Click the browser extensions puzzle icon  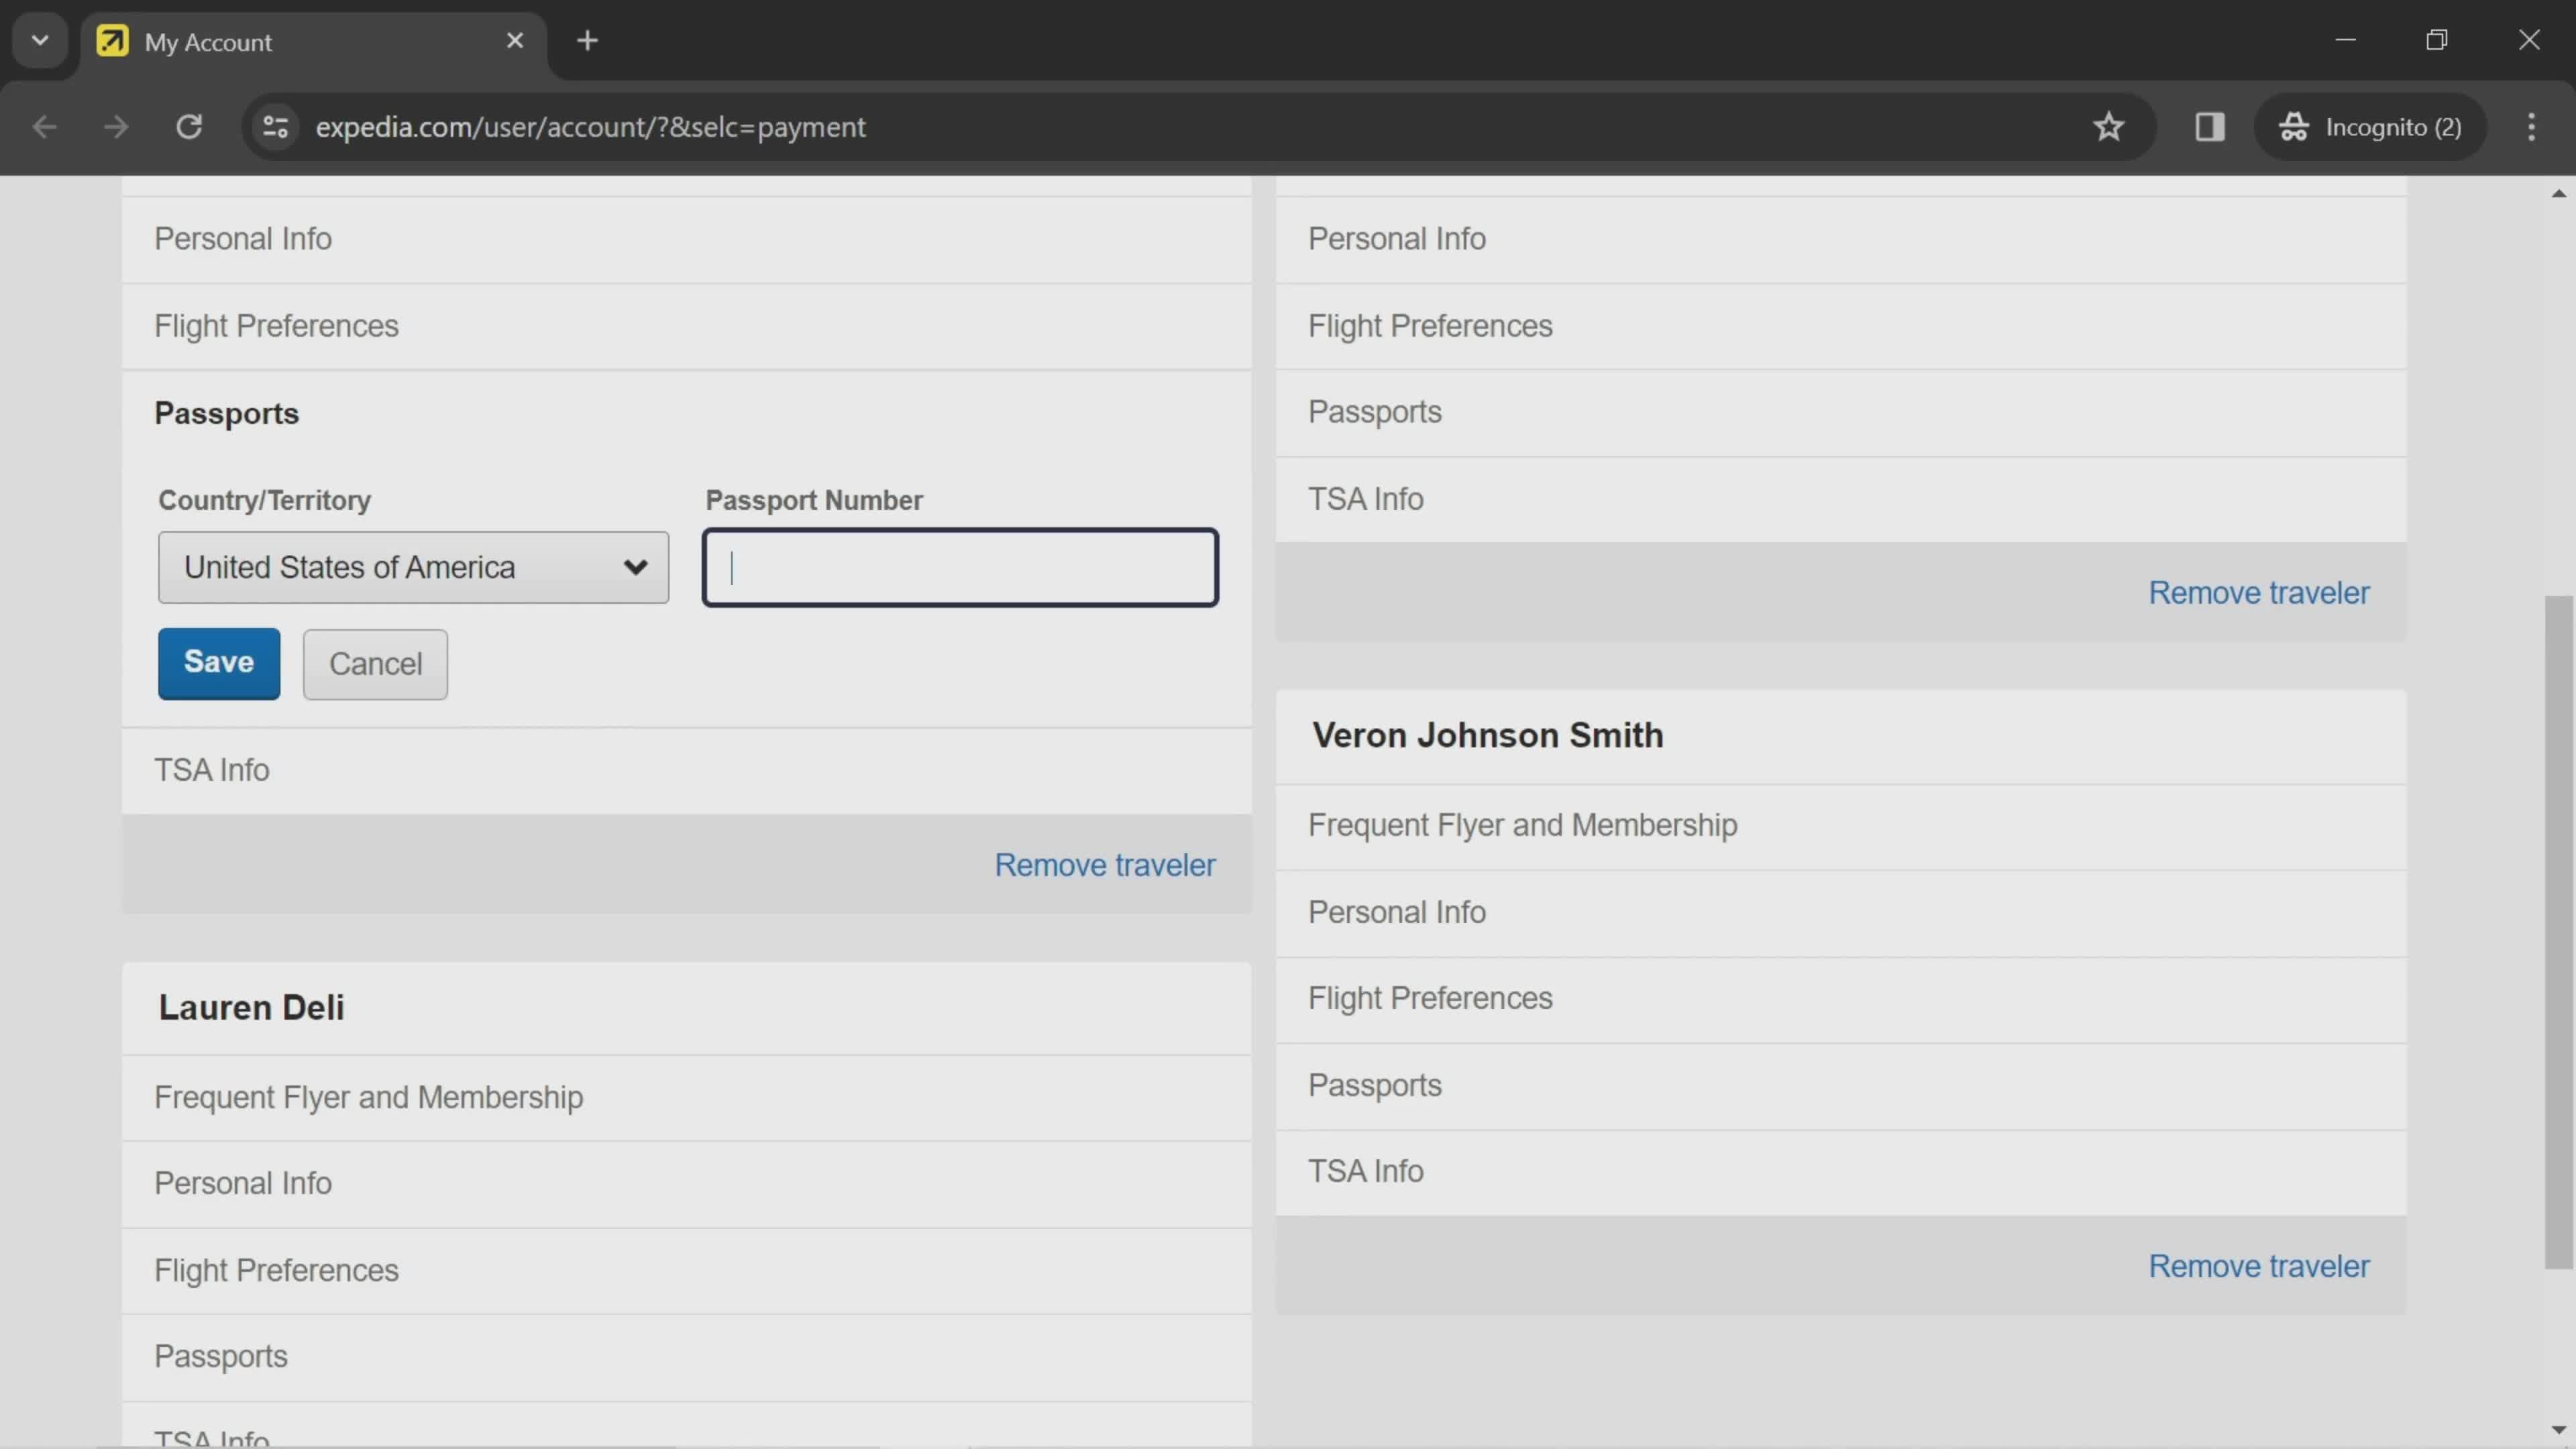tap(2210, 125)
